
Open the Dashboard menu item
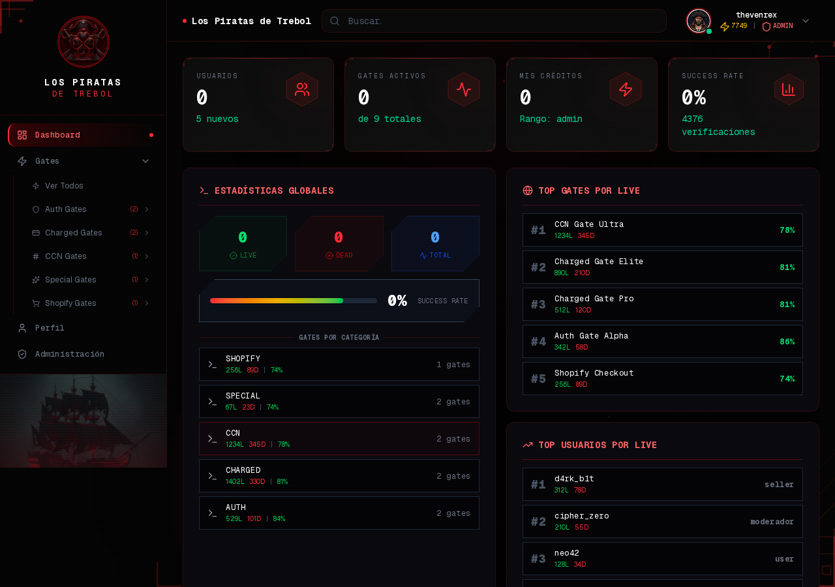click(x=83, y=135)
